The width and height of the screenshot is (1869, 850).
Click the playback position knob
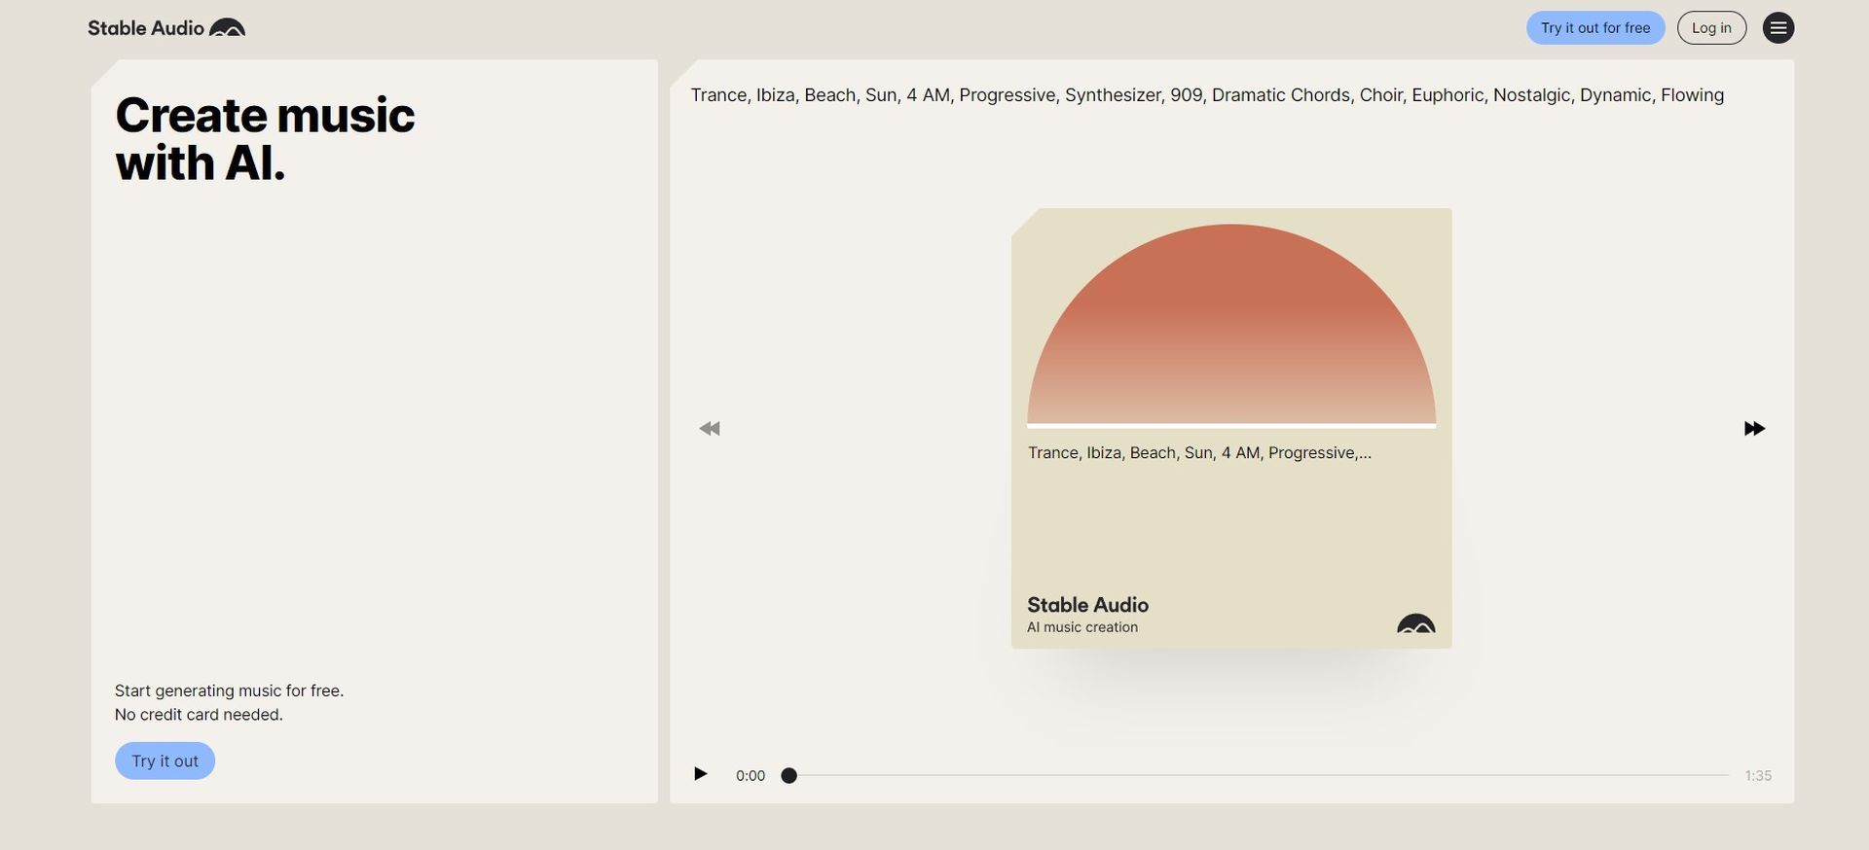click(789, 775)
